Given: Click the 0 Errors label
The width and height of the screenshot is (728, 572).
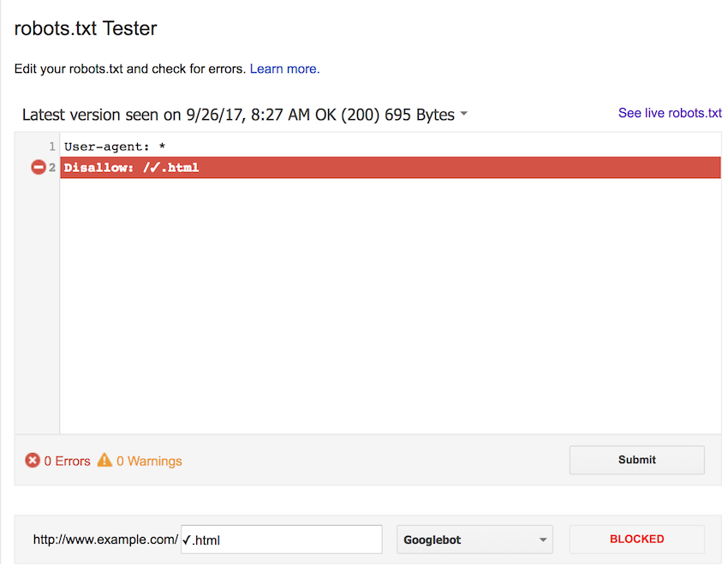Looking at the screenshot, I should [67, 461].
